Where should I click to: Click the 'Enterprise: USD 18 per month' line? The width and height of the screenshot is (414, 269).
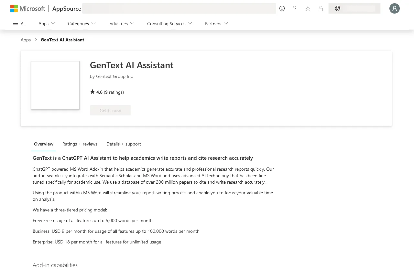[97, 242]
